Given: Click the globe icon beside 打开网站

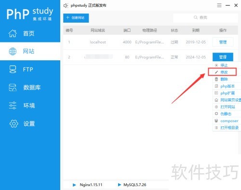Looking at the screenshot, I should (216, 107).
